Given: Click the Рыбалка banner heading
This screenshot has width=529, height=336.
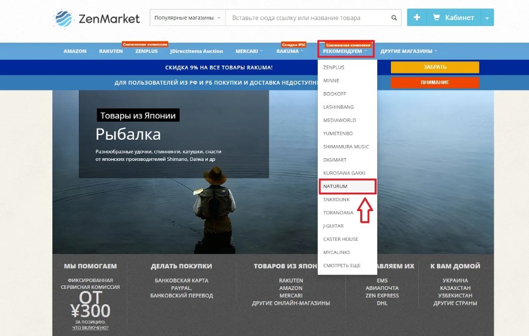Looking at the screenshot, I should tap(128, 134).
